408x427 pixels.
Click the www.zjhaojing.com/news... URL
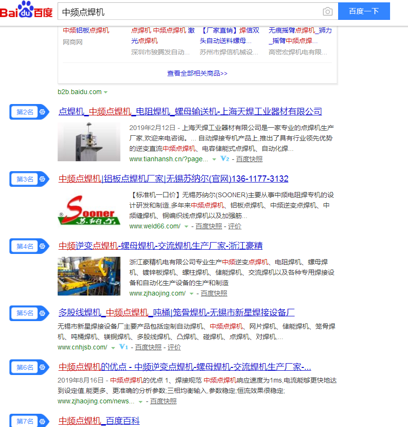pyautogui.click(x=96, y=401)
